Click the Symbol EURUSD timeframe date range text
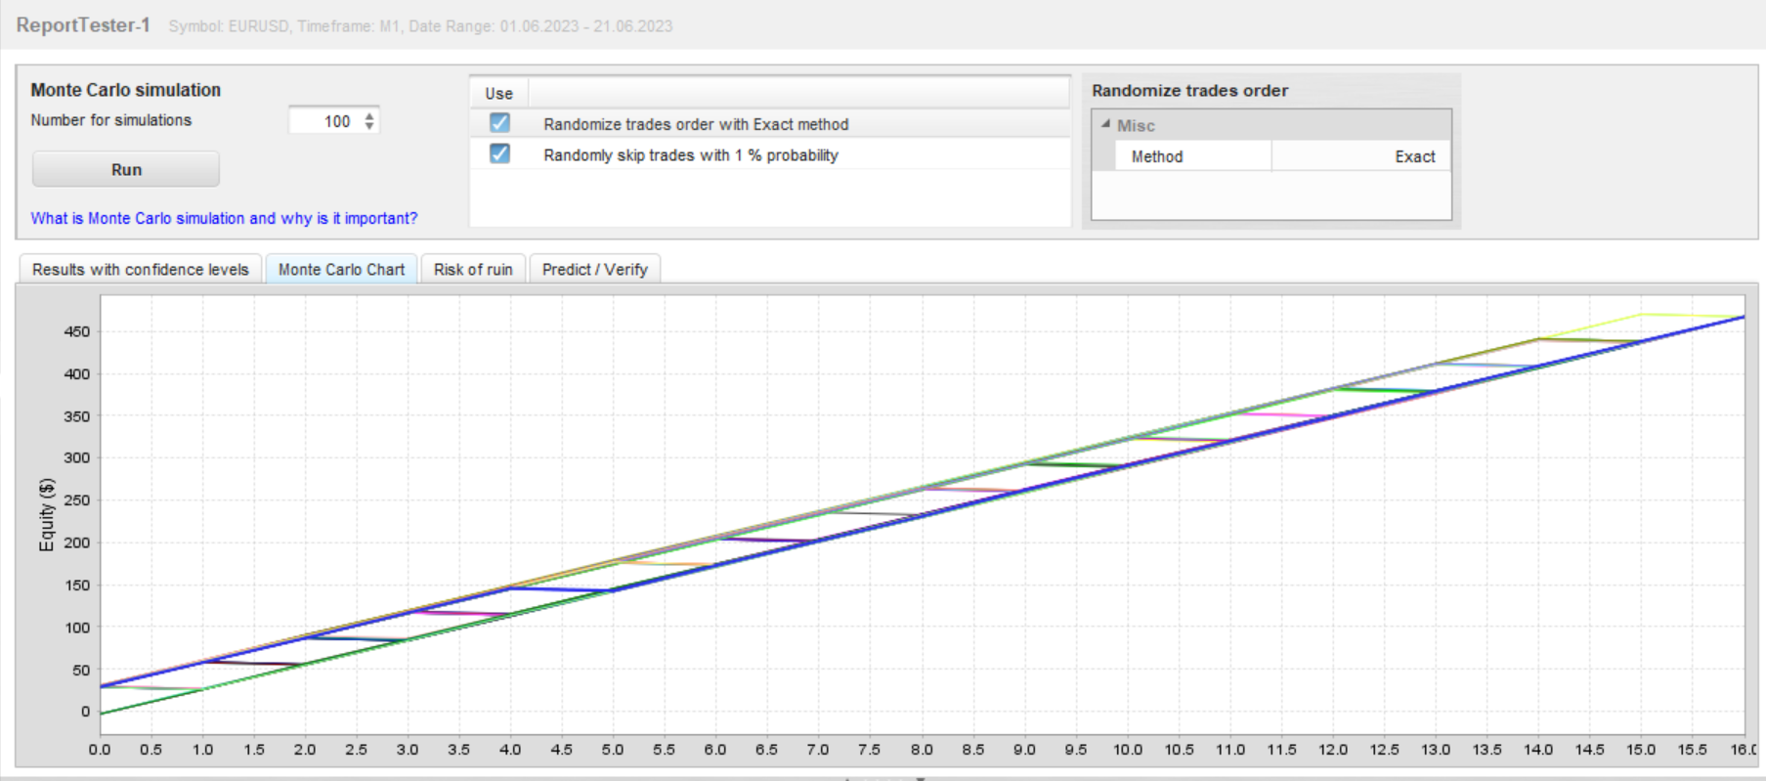The height and width of the screenshot is (781, 1766). 420,26
